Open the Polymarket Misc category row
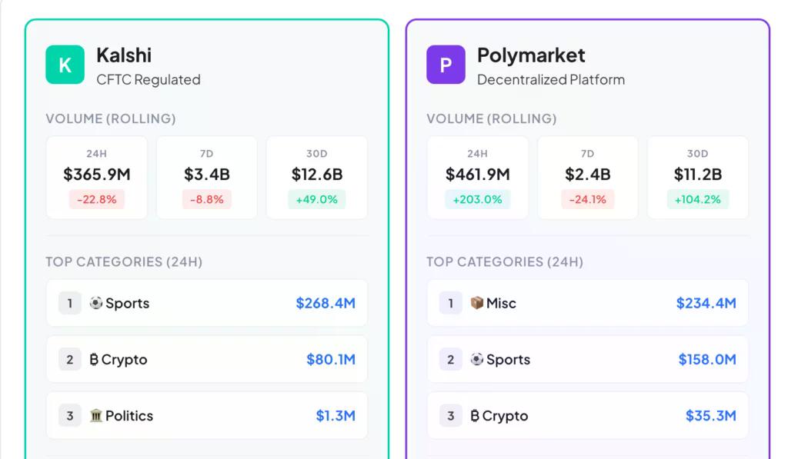This screenshot has height=459, width=788. [587, 304]
